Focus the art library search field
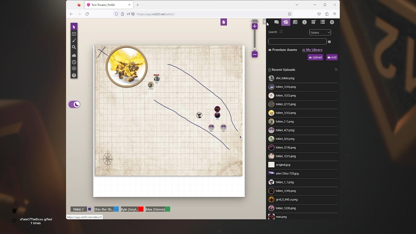Viewport: 416px width, 234px height. click(297, 41)
